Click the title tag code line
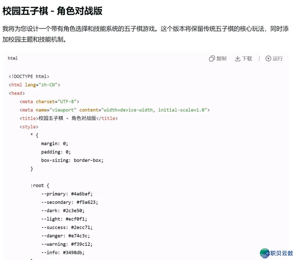 point(69,118)
